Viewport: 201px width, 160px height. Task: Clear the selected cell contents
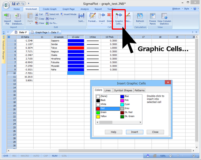[x=40, y=23]
